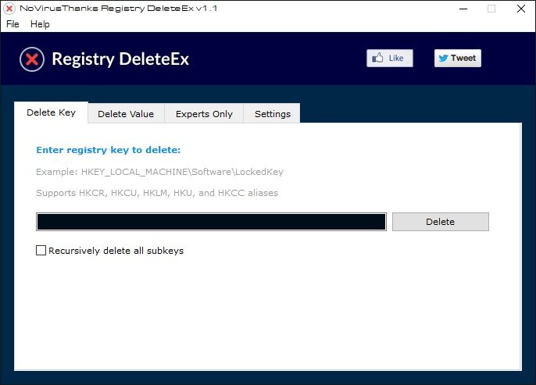The height and width of the screenshot is (385, 536).
Task: Click the Registry DeleteEx red X logo
Action: [x=32, y=59]
